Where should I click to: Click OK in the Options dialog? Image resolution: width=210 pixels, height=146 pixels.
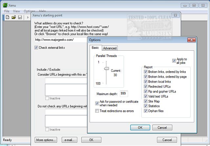(140, 128)
